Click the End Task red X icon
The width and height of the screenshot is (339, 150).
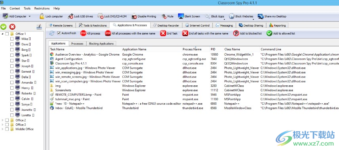(163, 33)
